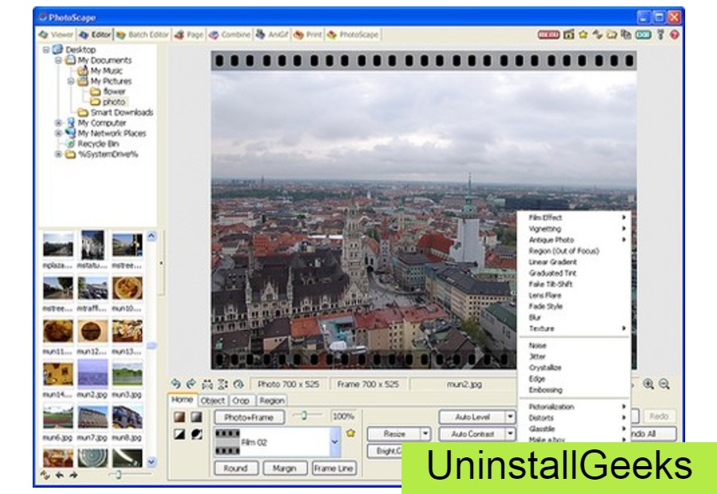Click the green badge icon in top toolbar

[x=644, y=34]
